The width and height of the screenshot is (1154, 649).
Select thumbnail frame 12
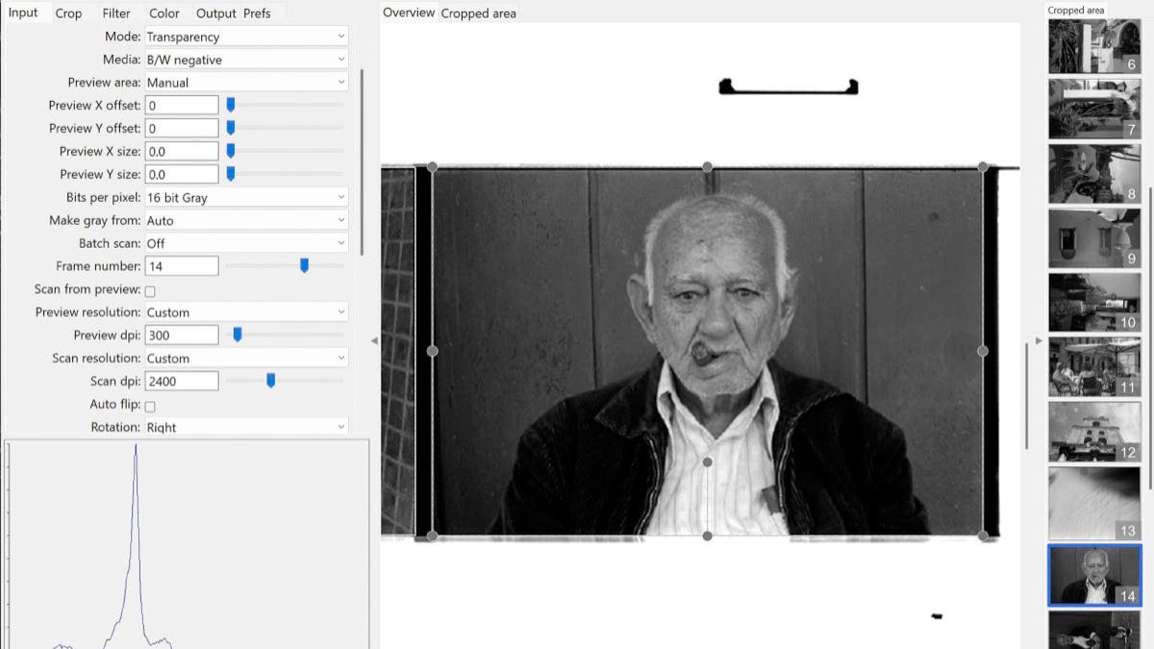pyautogui.click(x=1093, y=431)
